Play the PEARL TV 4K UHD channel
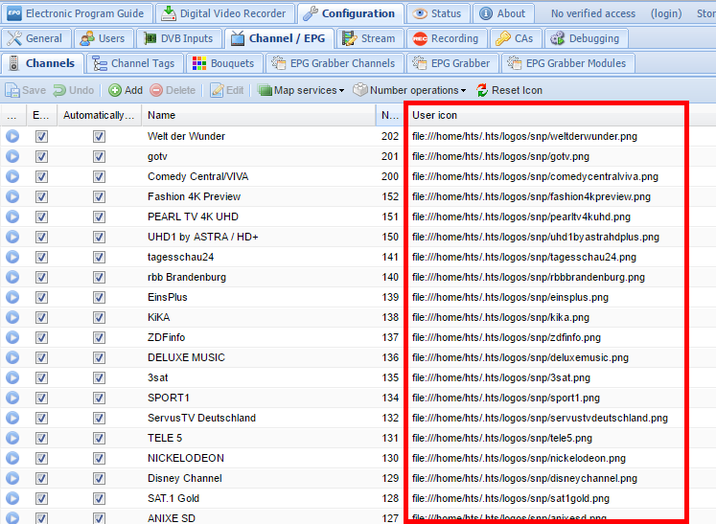This screenshot has width=716, height=524. (12, 216)
